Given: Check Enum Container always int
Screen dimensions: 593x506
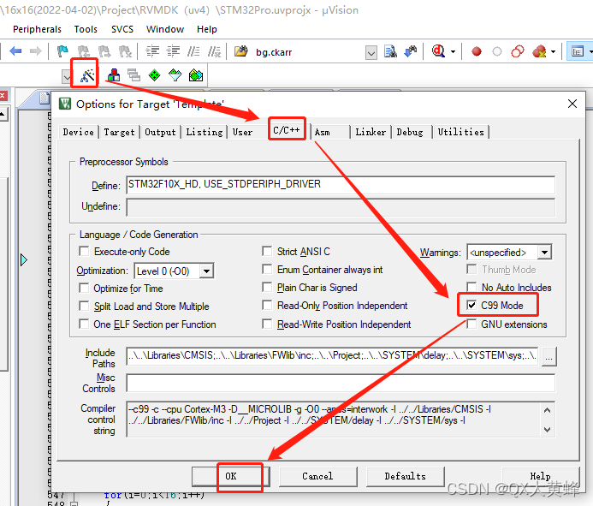Looking at the screenshot, I should pos(267,269).
